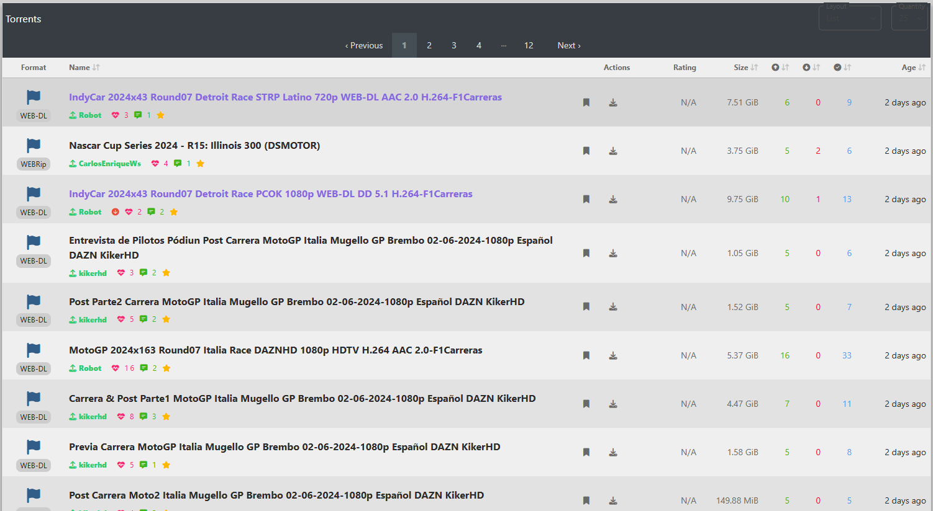Screen dimensions: 933x511
Task: Open Nascar Cup Series R15 Illinois 300 link
Action: point(194,146)
